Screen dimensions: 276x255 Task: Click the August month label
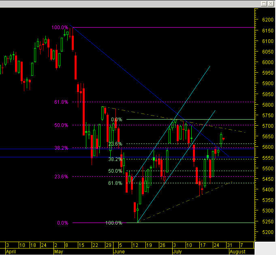point(237,252)
